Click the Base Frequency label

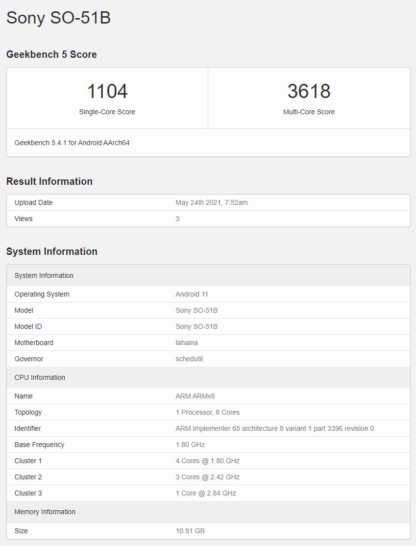[x=39, y=445]
